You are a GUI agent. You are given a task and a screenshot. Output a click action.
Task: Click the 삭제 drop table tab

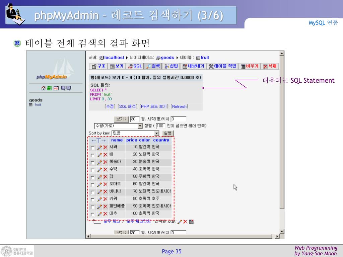(x=270, y=66)
